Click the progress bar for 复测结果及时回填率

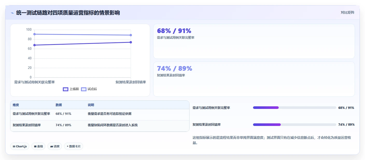[x=294, y=125]
